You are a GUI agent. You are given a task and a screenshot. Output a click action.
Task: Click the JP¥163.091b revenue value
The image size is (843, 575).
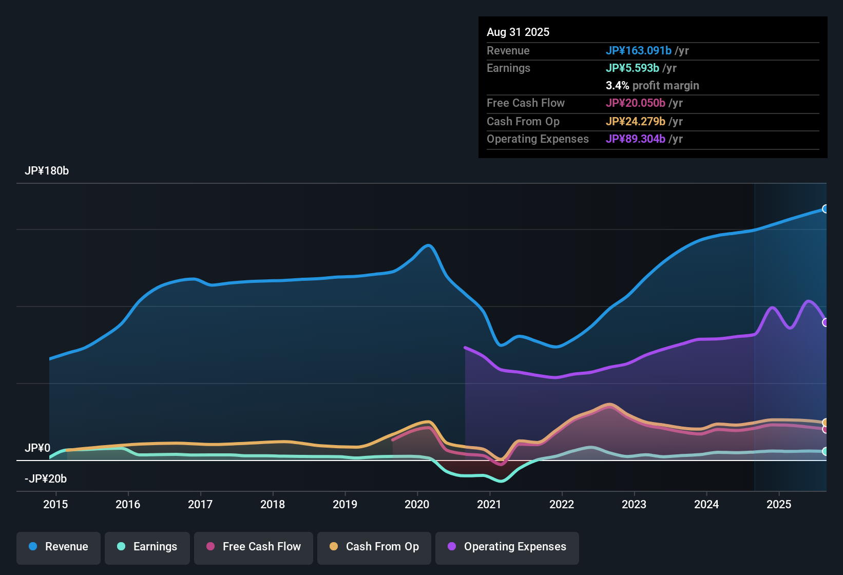639,51
